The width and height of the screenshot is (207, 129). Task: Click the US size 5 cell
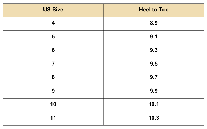(x=53, y=37)
